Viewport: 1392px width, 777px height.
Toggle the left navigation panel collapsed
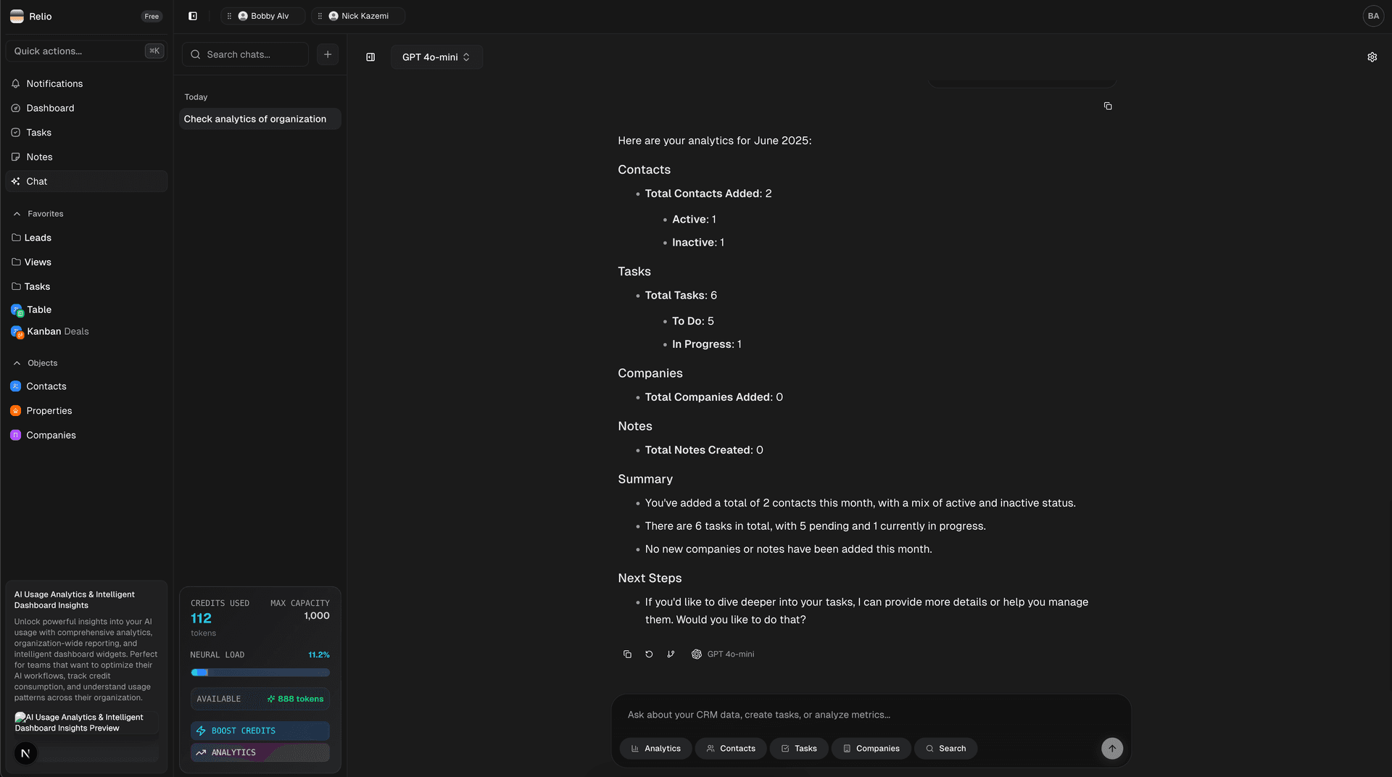[x=192, y=15]
